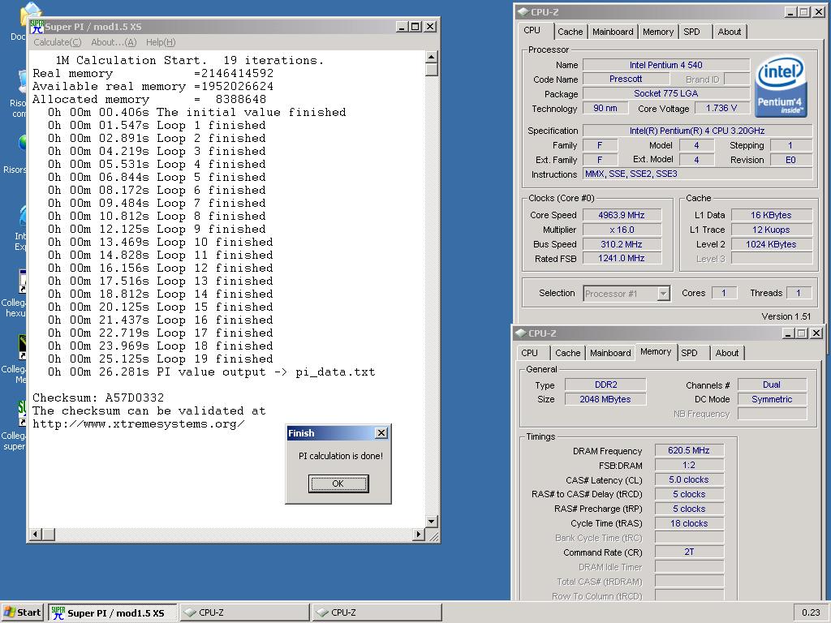Expand the Processor #1 selection dropdown
The width and height of the screenshot is (831, 623).
point(663,294)
